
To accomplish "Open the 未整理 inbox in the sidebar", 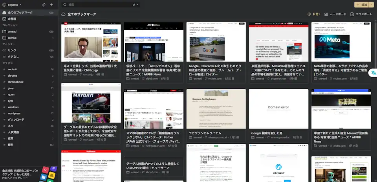I will (29, 19).
